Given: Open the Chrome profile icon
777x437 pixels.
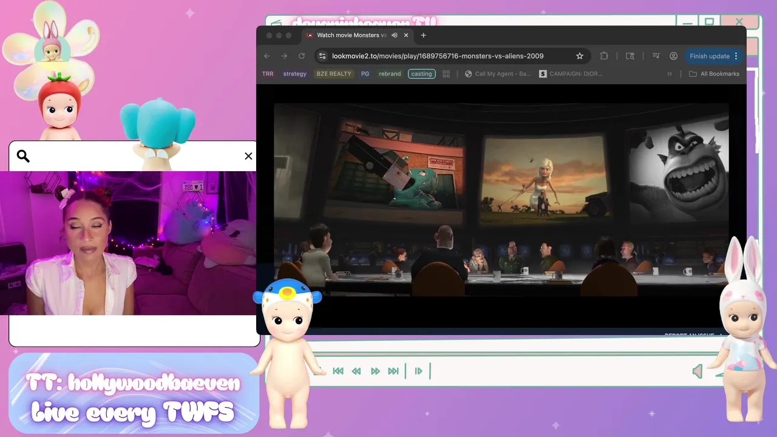Looking at the screenshot, I should (674, 56).
